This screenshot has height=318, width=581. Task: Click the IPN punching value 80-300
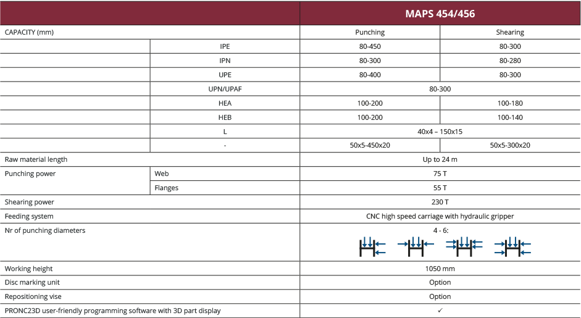[370, 61]
